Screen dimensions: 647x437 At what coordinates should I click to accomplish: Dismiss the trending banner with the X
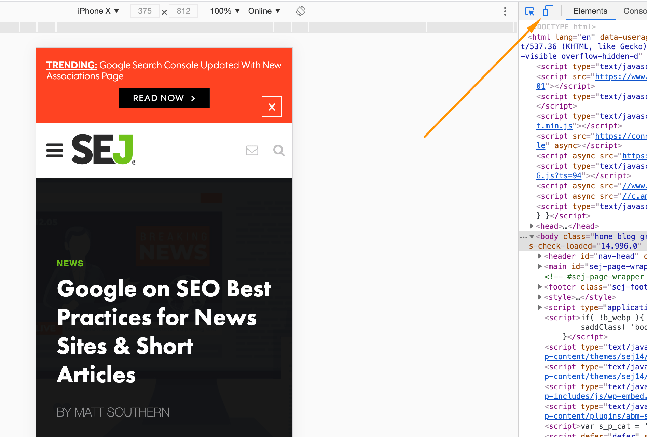(x=272, y=107)
